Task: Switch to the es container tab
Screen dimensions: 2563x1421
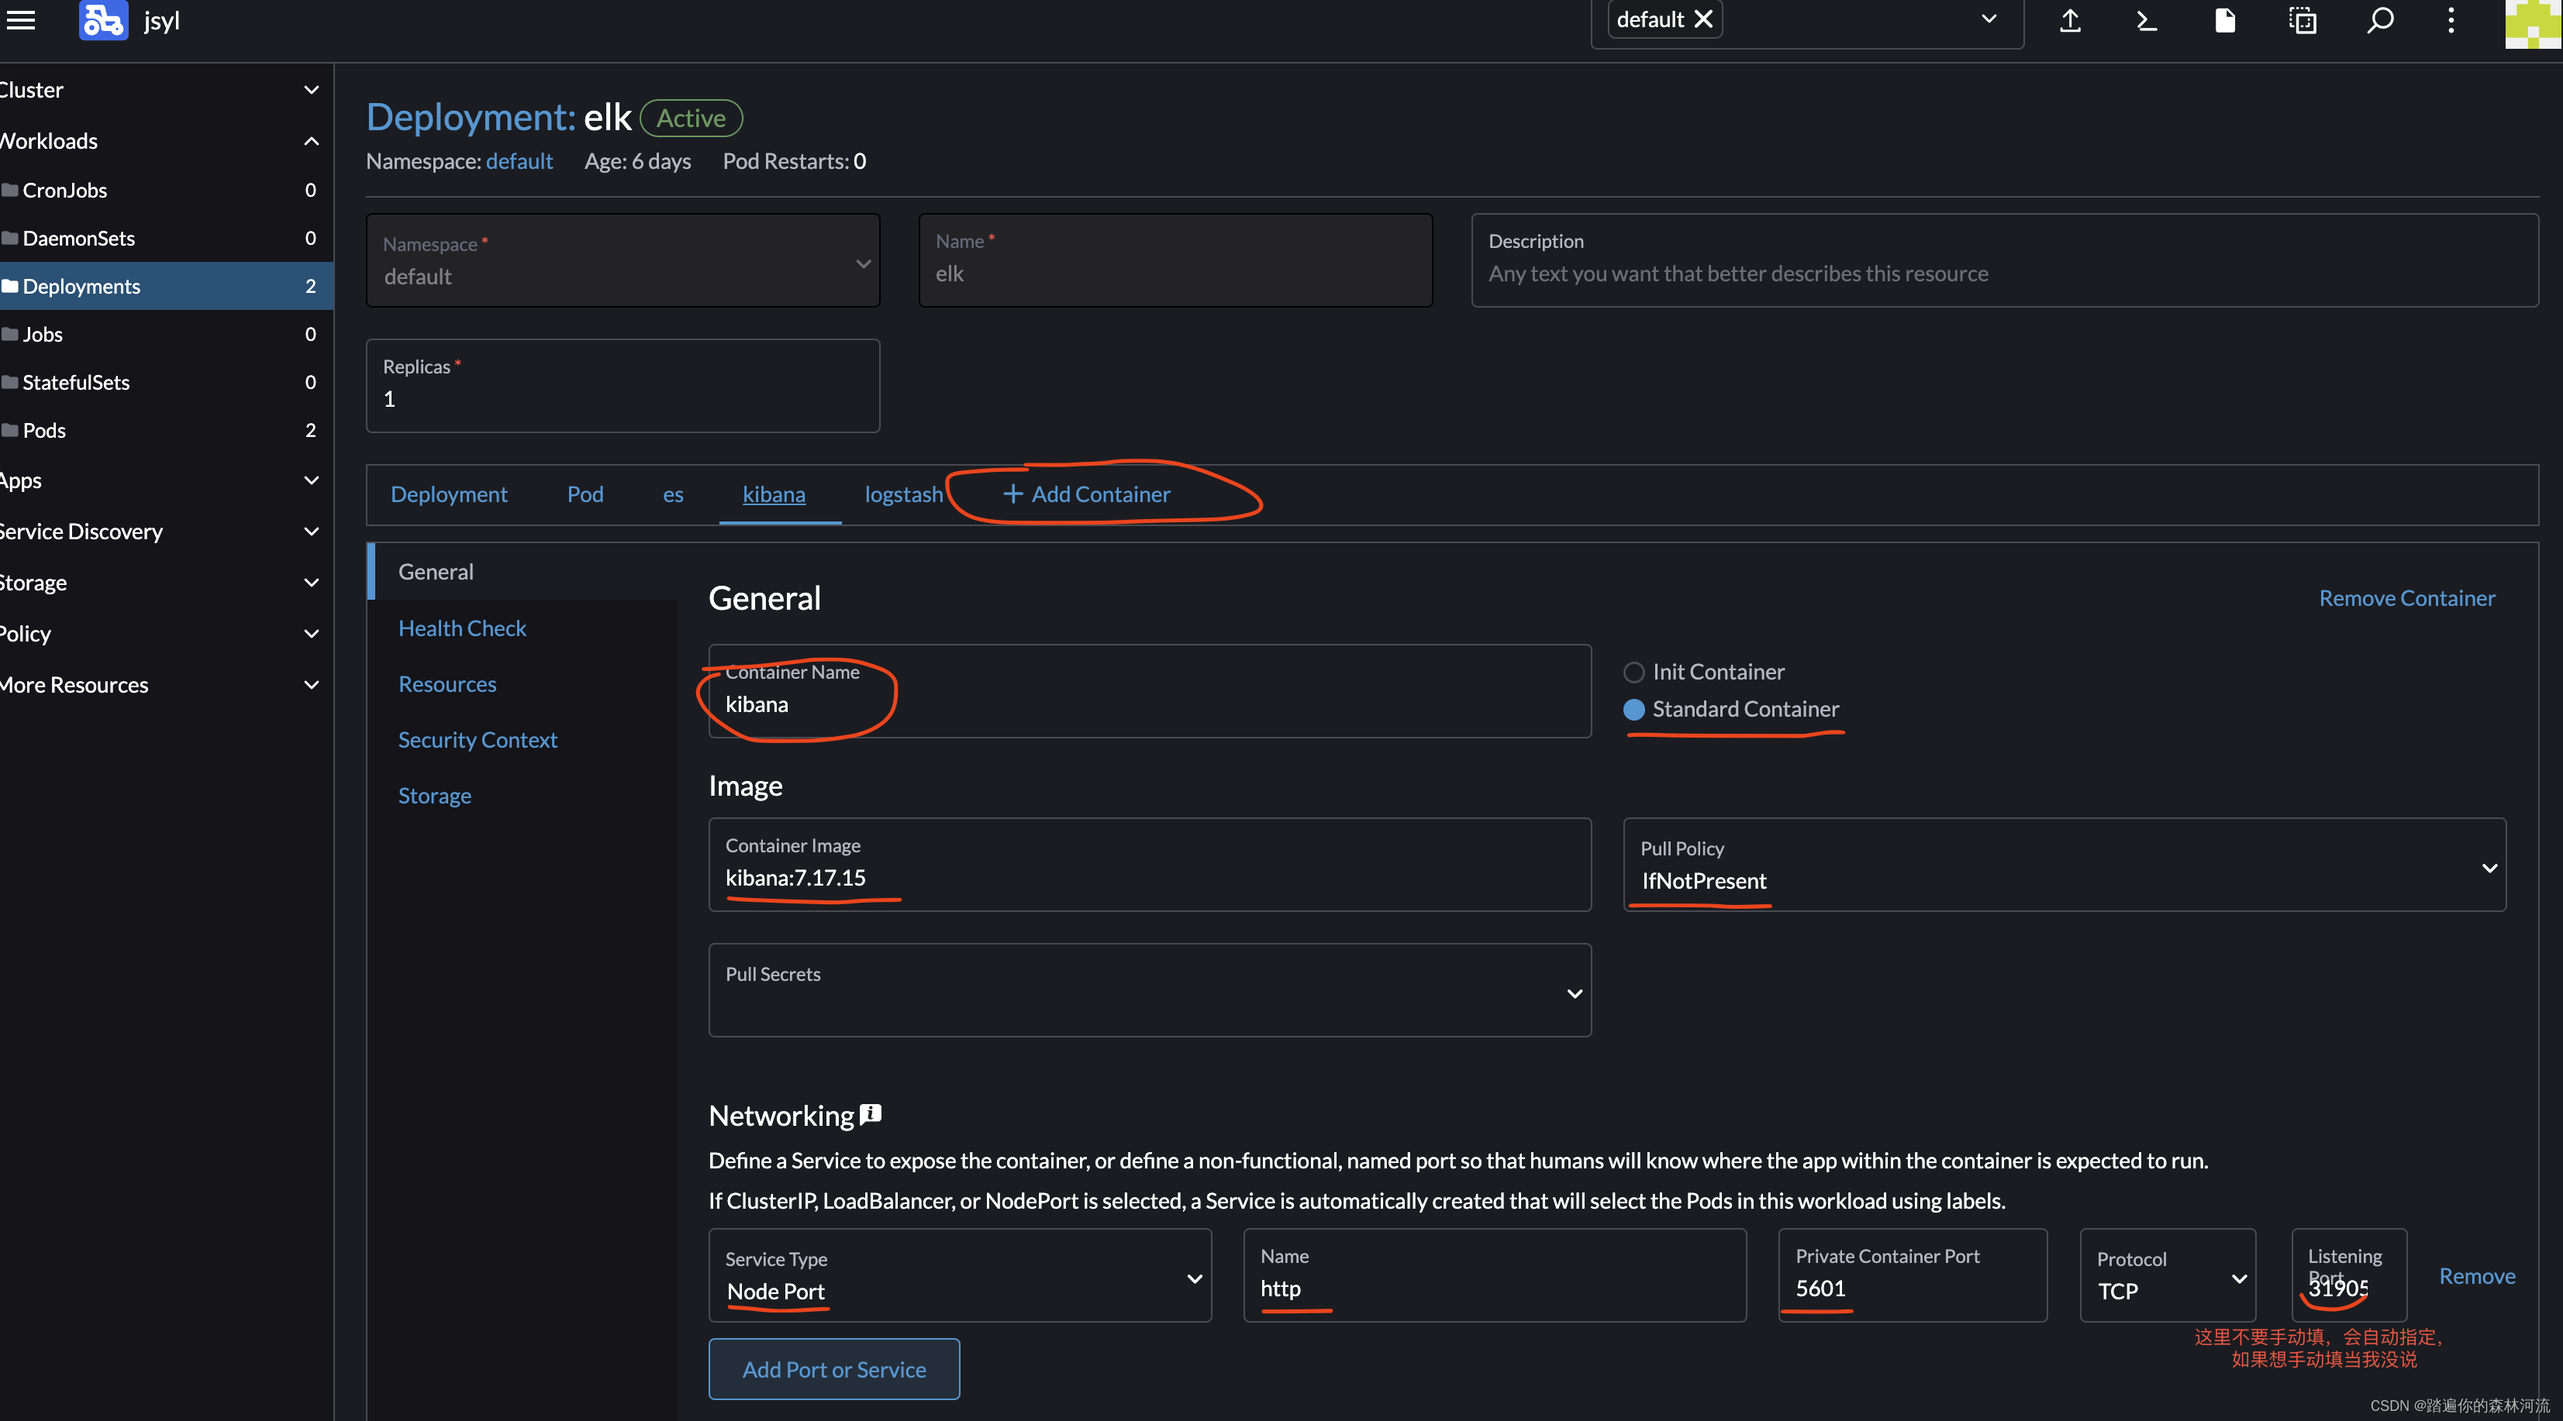Action: coord(674,494)
